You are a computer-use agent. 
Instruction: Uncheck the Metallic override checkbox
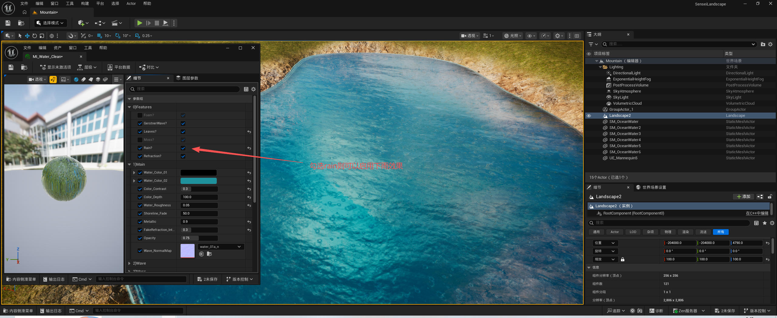140,222
